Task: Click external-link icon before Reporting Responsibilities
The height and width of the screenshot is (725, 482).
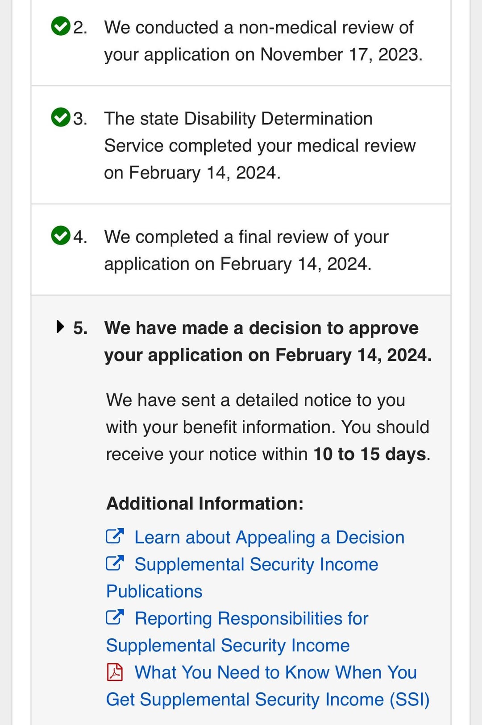Action: coord(115,617)
